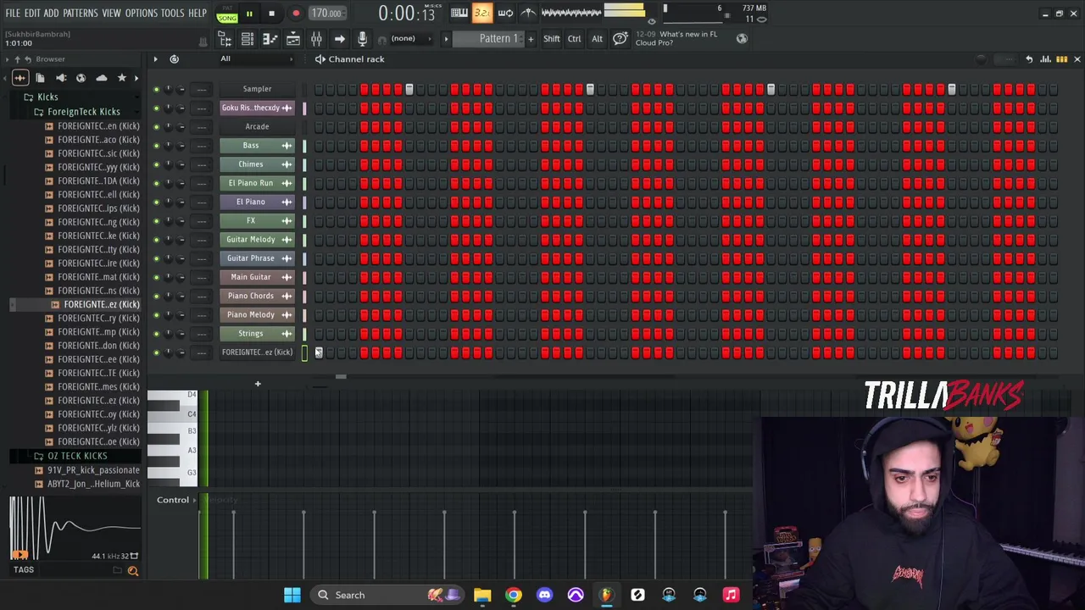Mute the Chimes channel green LED
Viewport: 1085px width, 610px height.
pyautogui.click(x=156, y=164)
